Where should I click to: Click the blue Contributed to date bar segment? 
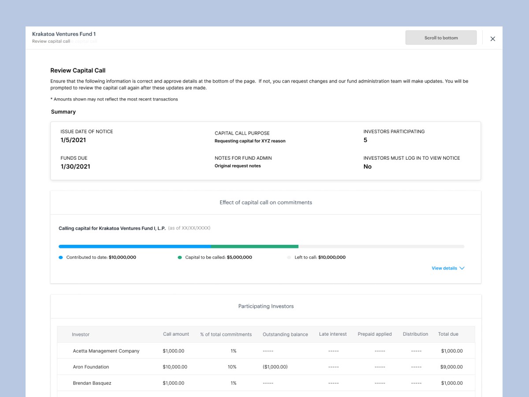pos(135,247)
